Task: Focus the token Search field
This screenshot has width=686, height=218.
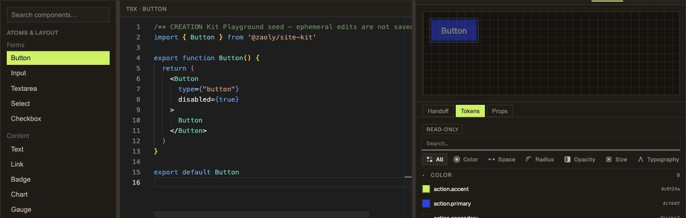Action: (x=551, y=143)
